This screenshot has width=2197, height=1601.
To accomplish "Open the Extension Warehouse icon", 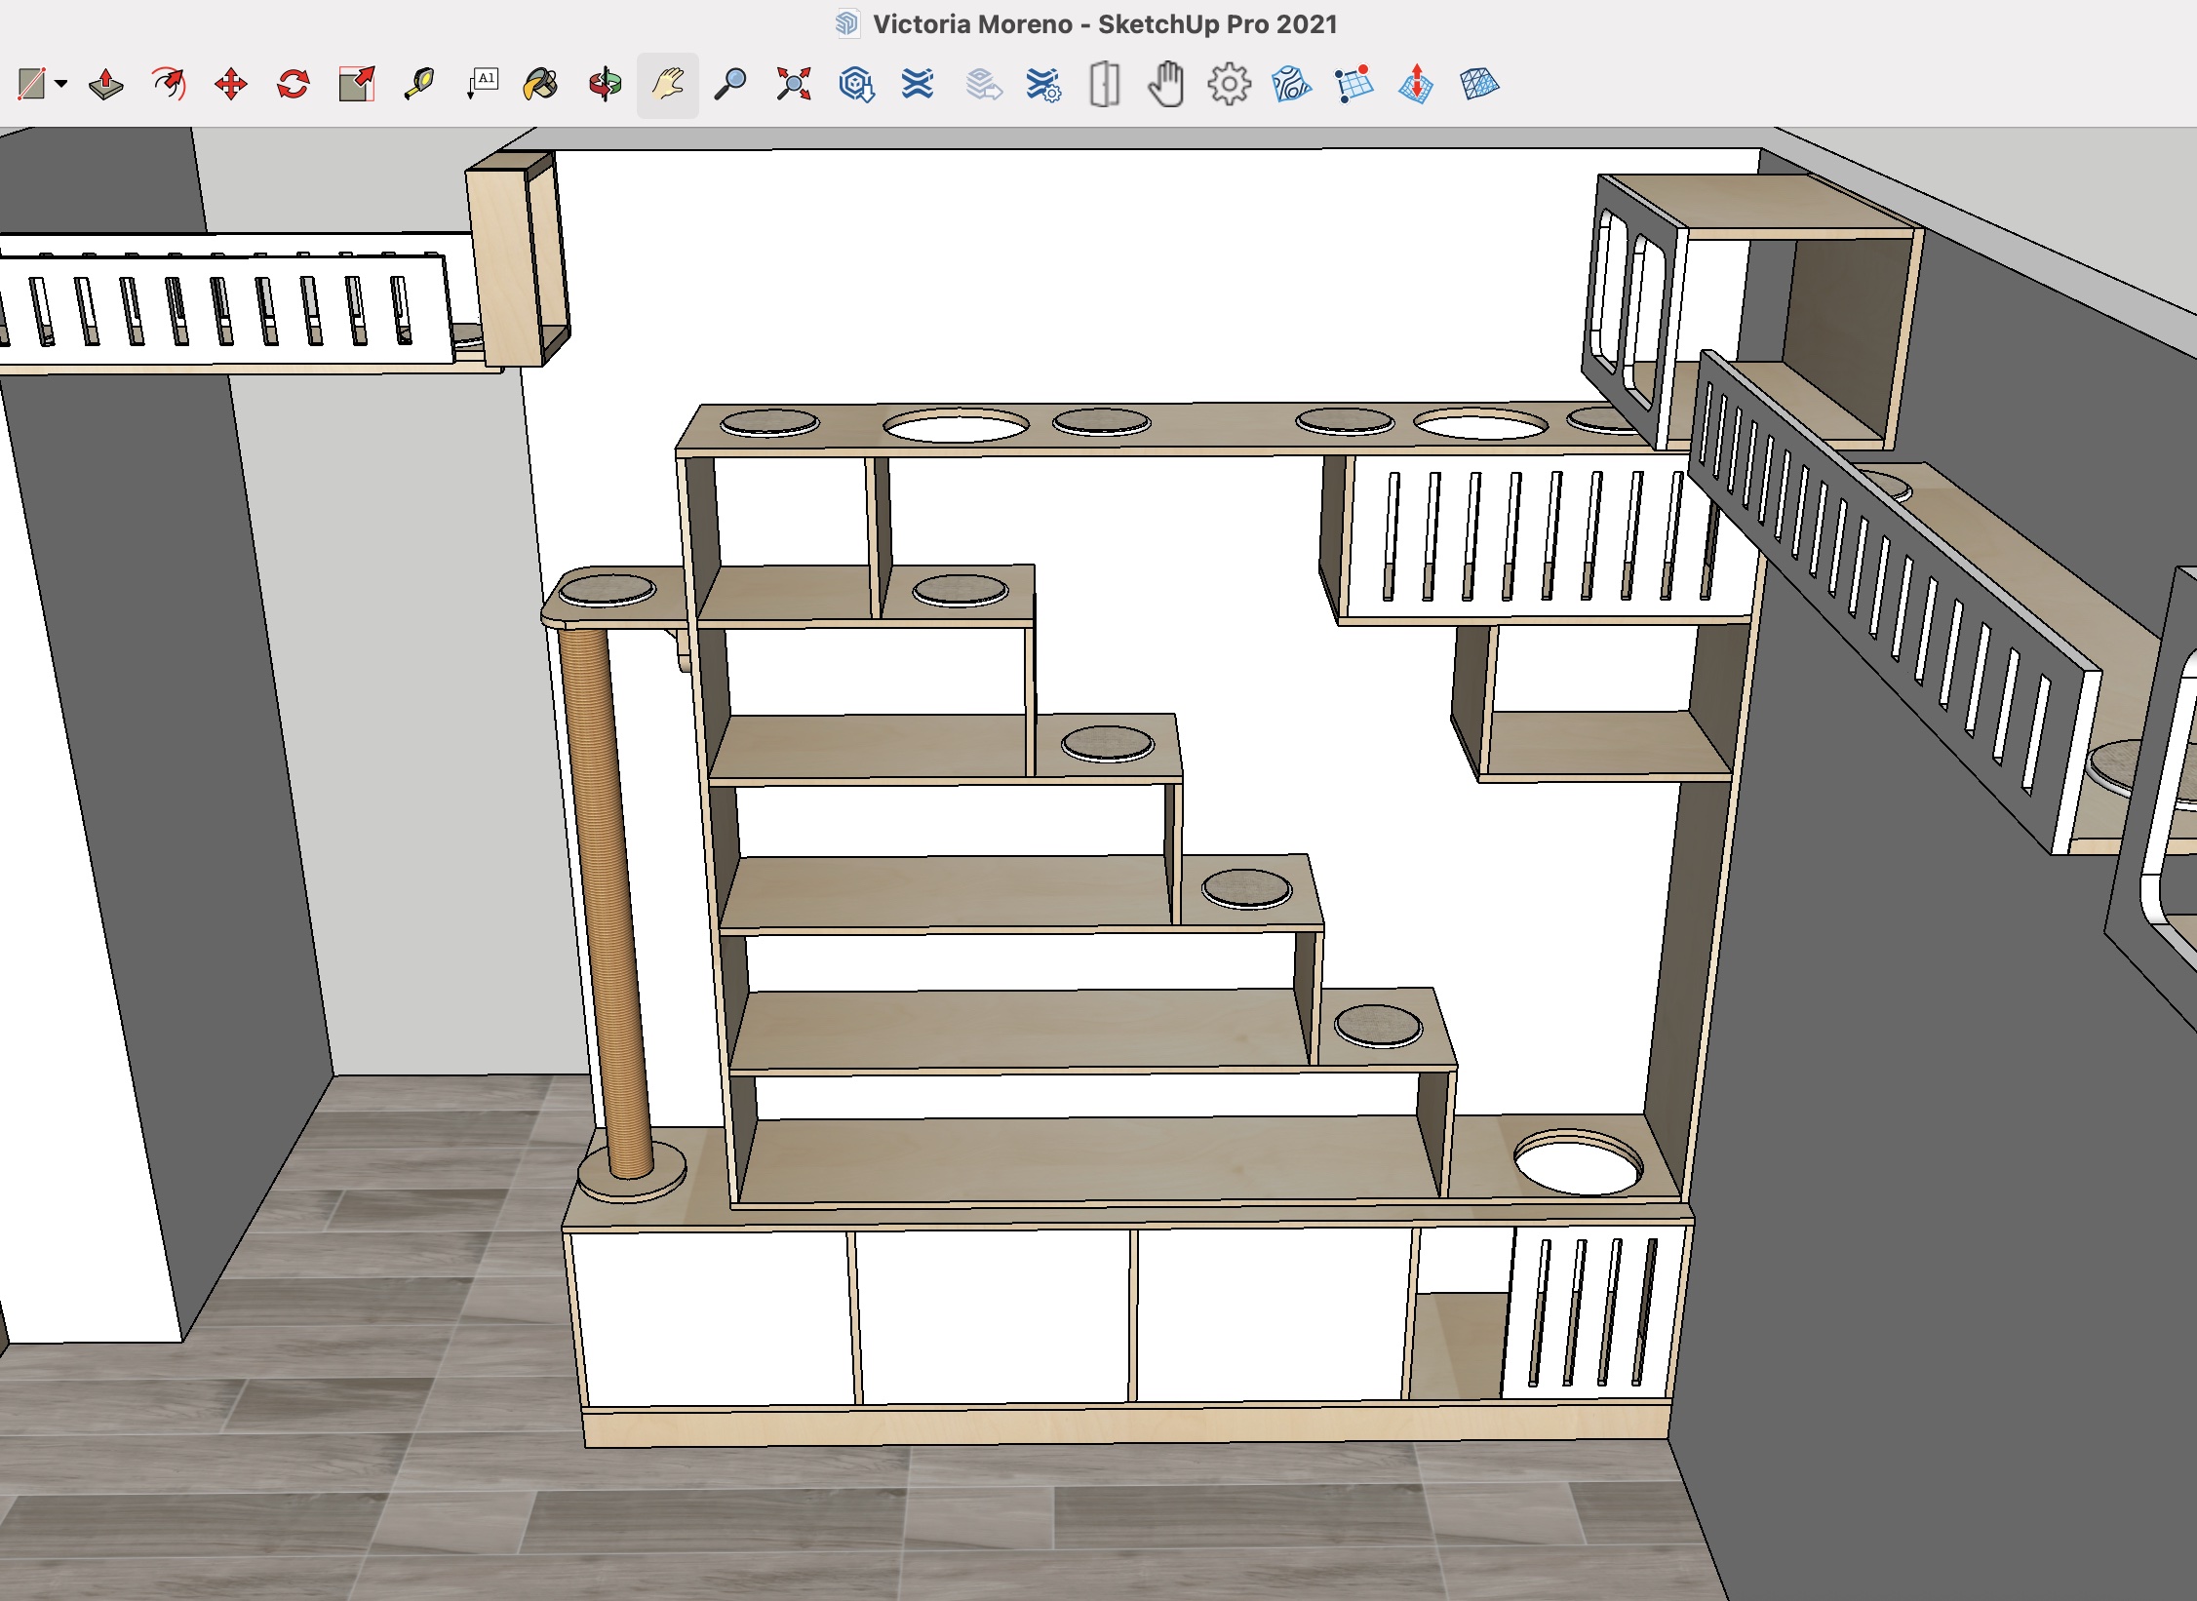I will click(918, 84).
